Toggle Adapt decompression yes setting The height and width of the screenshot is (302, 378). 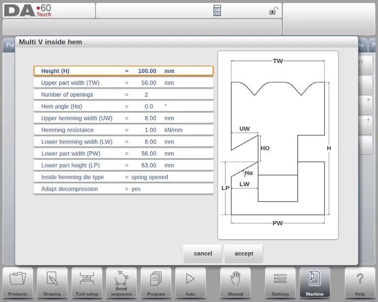pos(124,189)
